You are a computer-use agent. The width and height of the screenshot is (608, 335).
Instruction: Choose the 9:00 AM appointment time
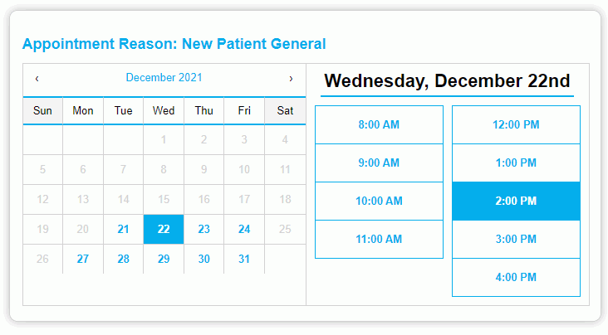point(379,163)
